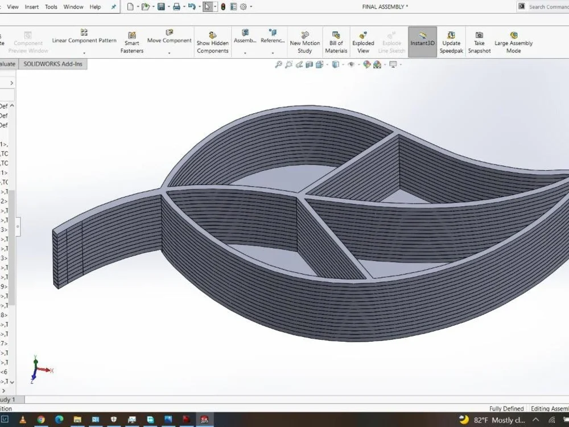This screenshot has height=427, width=569.
Task: Click View Settings monitor icon
Action: point(393,65)
